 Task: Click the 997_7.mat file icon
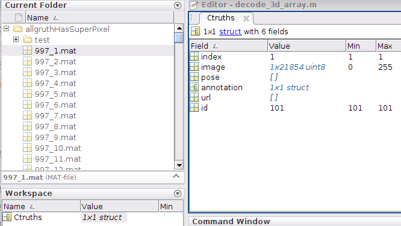(27, 115)
